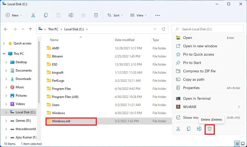The width and height of the screenshot is (247, 147).
Task: Sort by the Name column header
Action: coord(54,40)
